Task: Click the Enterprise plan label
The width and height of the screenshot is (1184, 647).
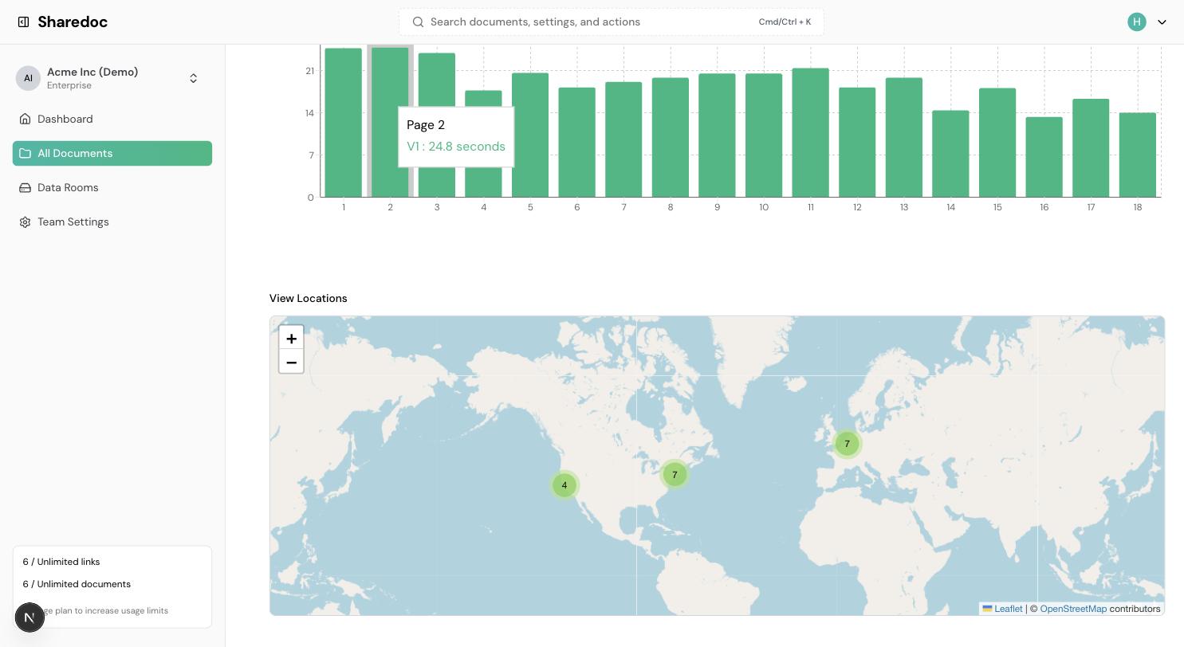Action: [x=69, y=85]
